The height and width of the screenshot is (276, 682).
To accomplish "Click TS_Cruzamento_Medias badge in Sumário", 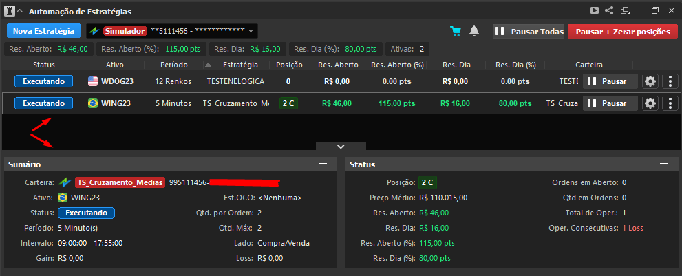I will click(x=120, y=182).
